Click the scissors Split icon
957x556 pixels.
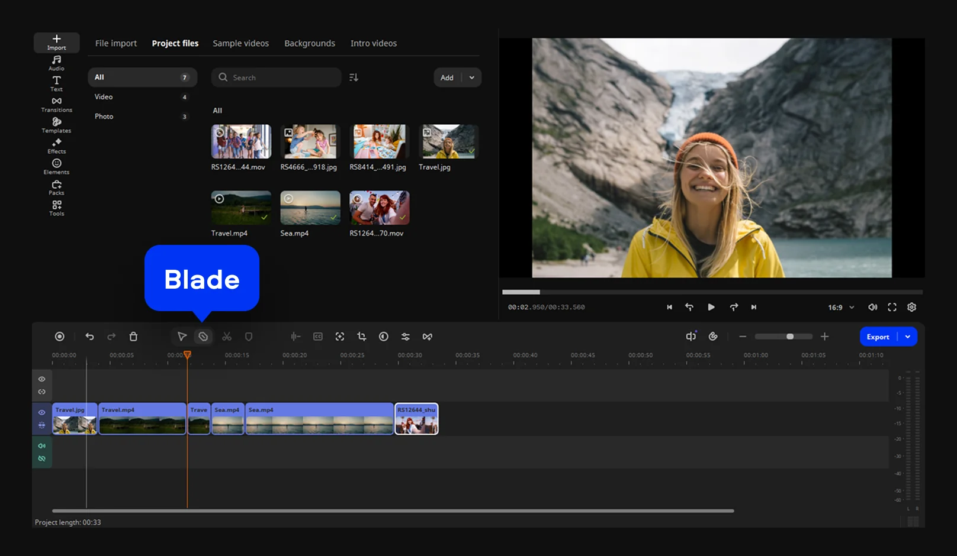(227, 337)
